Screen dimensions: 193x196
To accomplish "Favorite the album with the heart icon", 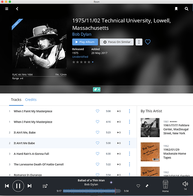I will click(x=148, y=42).
